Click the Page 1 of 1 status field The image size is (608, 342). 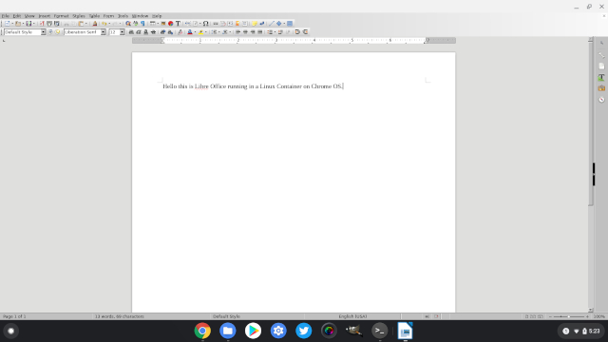point(14,316)
